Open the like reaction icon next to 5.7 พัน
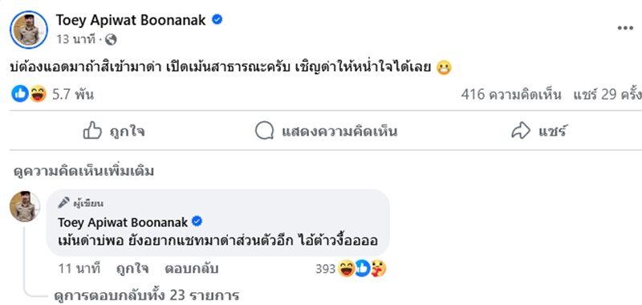642x305 pixels. tap(19, 94)
